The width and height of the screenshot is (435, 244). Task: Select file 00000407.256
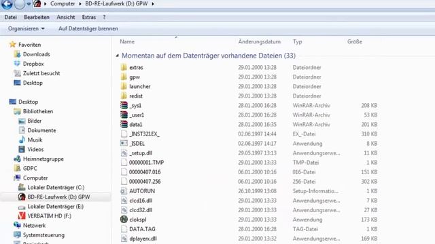[145, 182]
